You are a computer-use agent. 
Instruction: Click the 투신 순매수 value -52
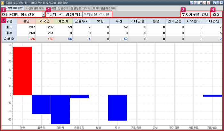point(125,39)
